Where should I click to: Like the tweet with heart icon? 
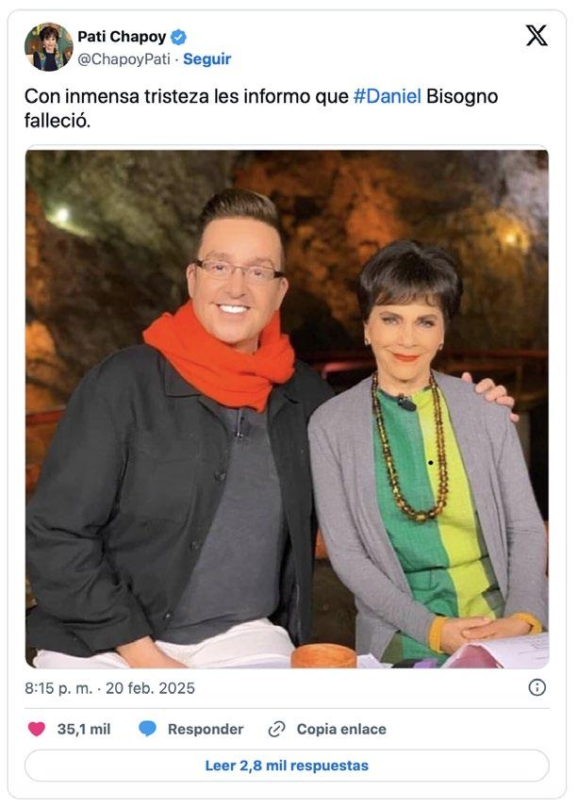coord(37,729)
